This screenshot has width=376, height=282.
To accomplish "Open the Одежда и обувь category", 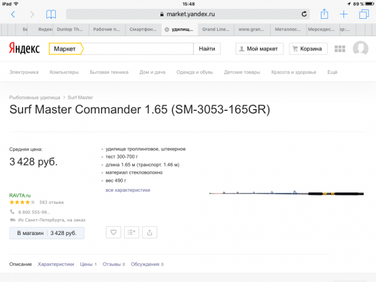I will point(195,72).
